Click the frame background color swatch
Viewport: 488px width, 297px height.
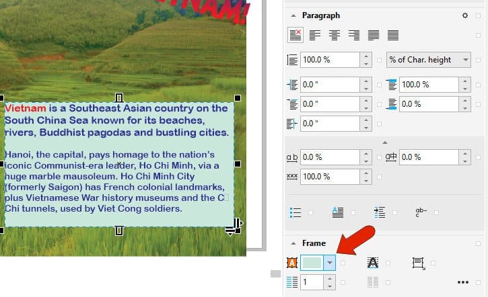(312, 263)
